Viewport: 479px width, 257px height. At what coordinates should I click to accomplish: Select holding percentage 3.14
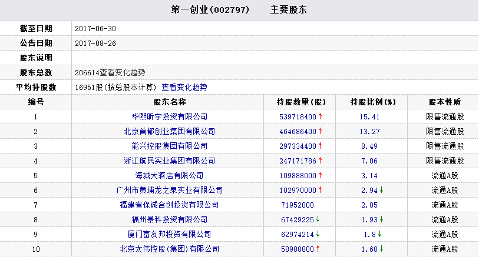pyautogui.click(x=369, y=176)
